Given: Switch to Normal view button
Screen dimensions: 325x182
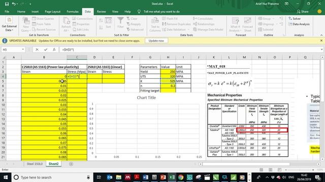Looking at the screenshot, I should point(261,170).
